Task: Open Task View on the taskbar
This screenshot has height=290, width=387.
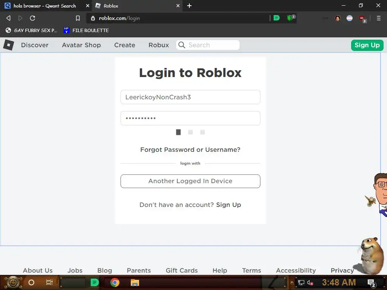Action: click(x=50, y=282)
